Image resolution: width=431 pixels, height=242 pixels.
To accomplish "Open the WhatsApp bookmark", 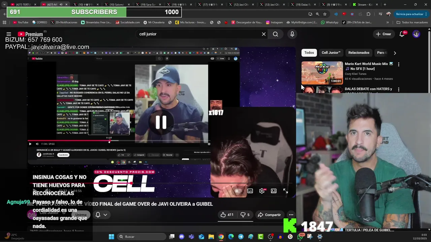I will pos(329,22).
